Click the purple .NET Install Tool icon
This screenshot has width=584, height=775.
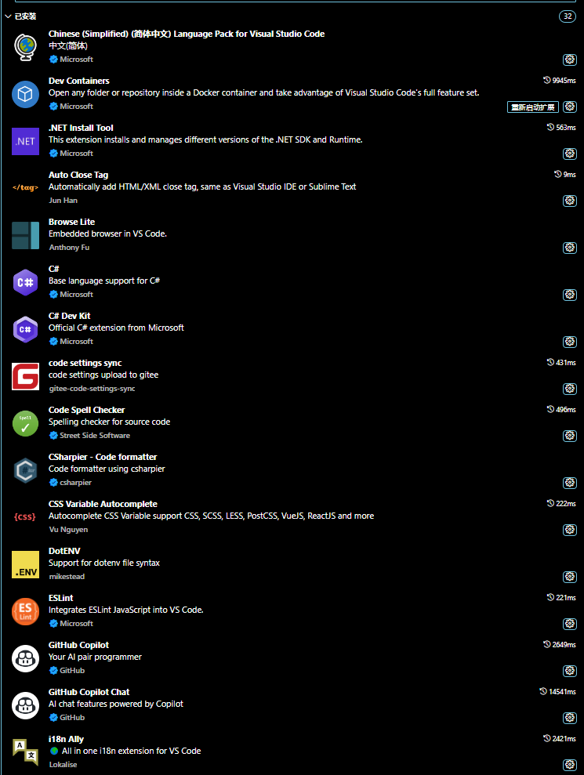pos(25,141)
